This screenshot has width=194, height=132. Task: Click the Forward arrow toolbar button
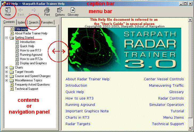[x=34, y=12]
